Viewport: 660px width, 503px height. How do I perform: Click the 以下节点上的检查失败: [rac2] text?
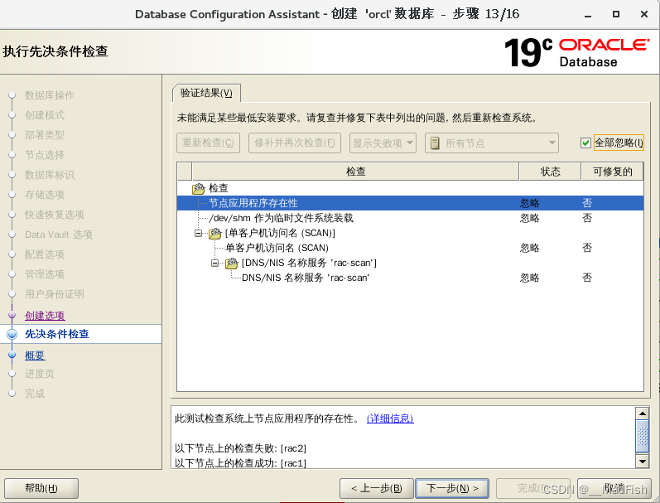(240, 448)
